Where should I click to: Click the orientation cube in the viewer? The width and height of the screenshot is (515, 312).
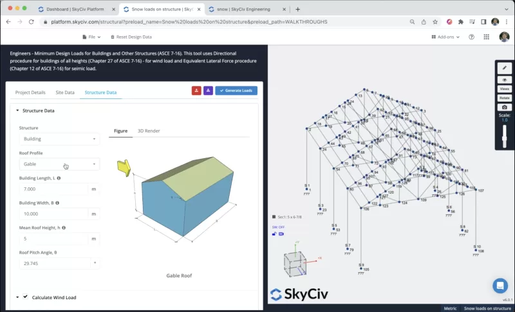click(295, 264)
